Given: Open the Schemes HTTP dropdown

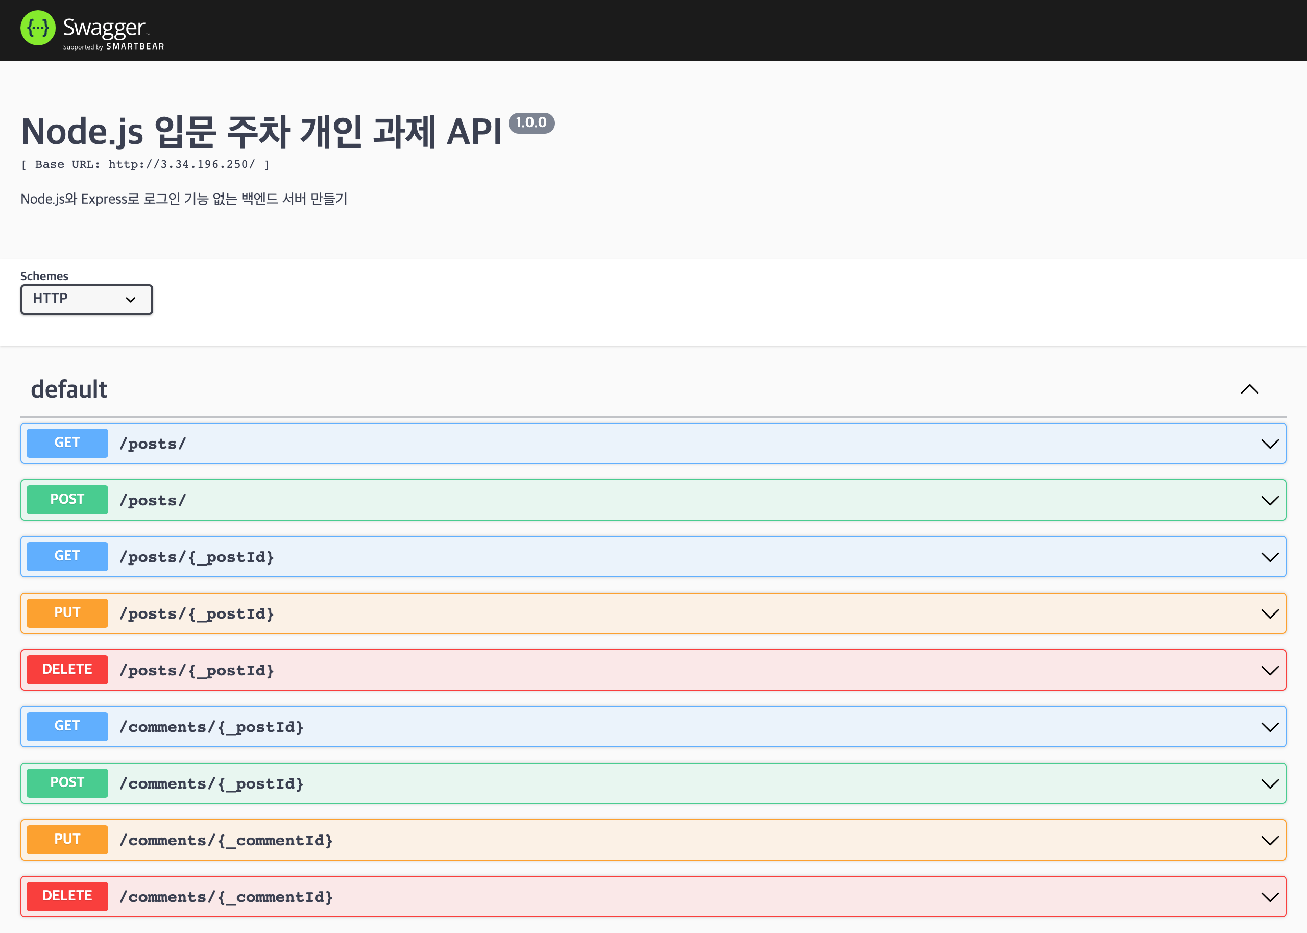Looking at the screenshot, I should 86,299.
